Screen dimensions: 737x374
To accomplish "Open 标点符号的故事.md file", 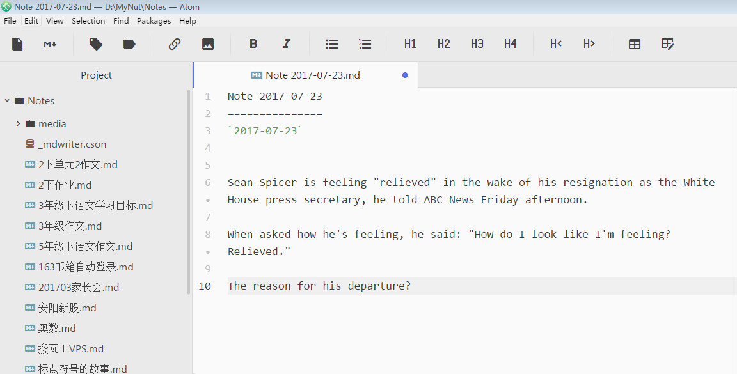I will point(83,369).
